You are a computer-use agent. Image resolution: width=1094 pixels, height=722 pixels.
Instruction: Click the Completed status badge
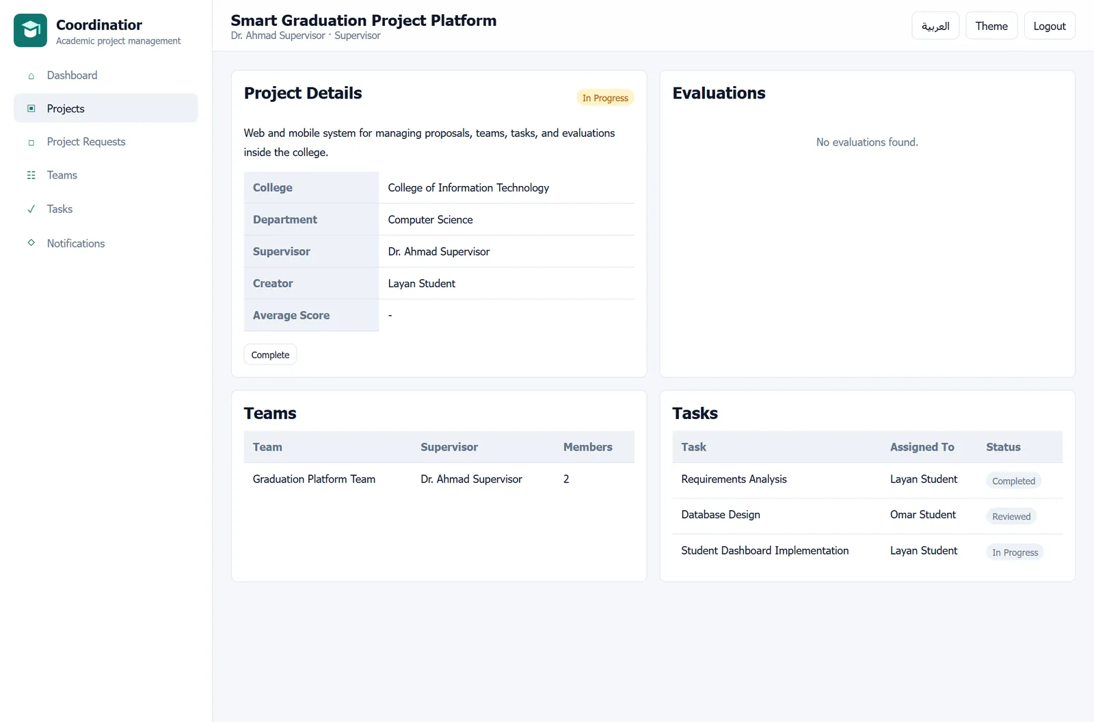point(1013,481)
